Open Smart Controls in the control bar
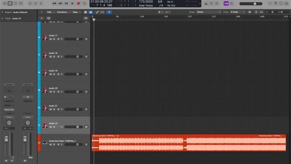The image size is (291, 164). 30,3
